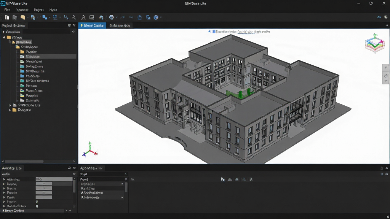This screenshot has width=390, height=219.
Task: Click the pin icon at toolbar far right
Action: [385, 17]
